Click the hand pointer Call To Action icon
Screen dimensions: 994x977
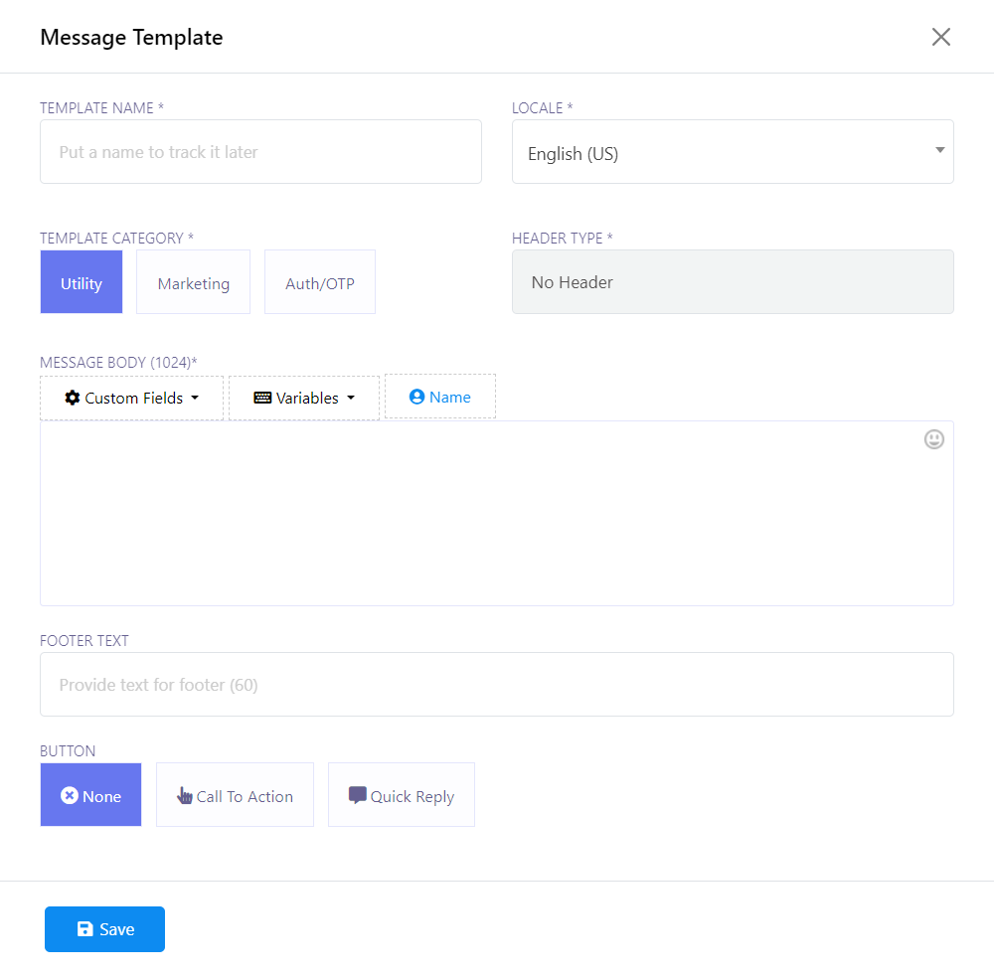[185, 795]
